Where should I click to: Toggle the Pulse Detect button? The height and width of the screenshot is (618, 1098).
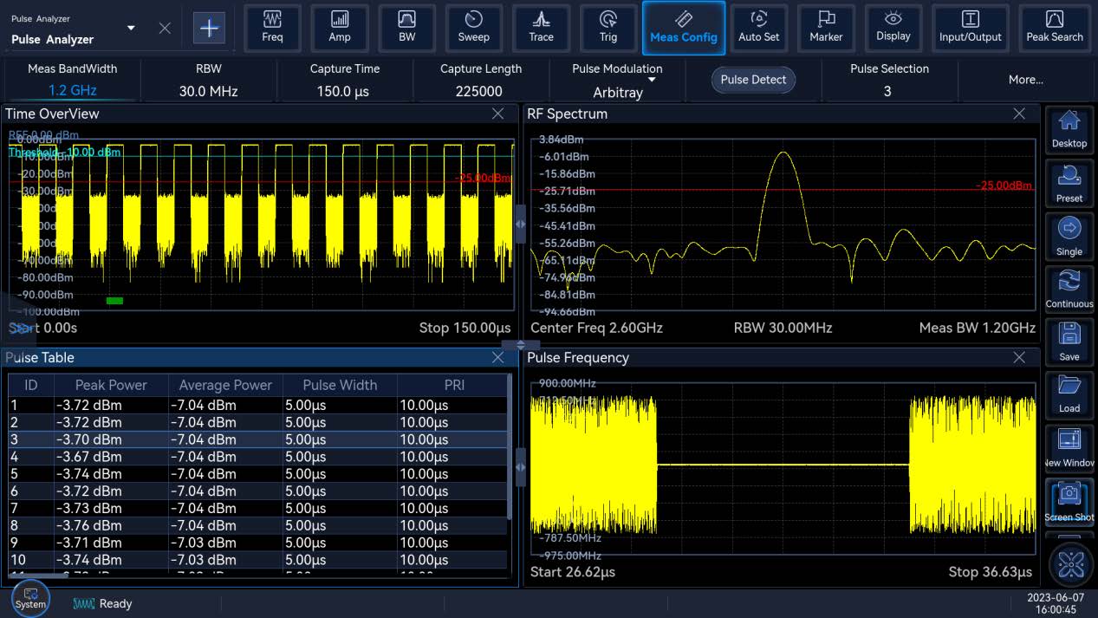point(753,80)
